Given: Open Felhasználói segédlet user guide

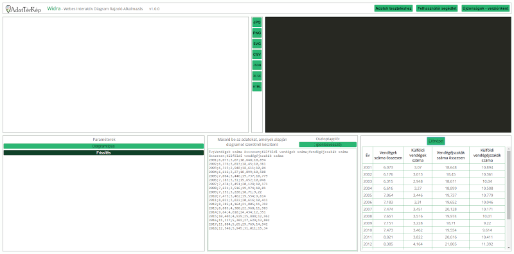Looking at the screenshot, I should [x=437, y=8].
